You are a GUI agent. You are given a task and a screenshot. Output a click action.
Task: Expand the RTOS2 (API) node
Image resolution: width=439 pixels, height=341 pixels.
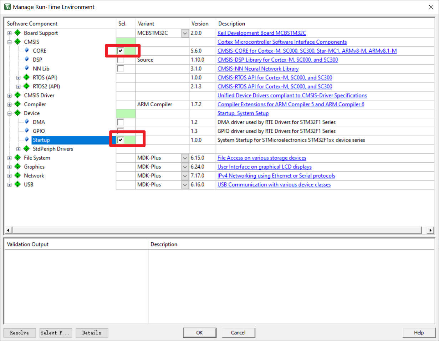19,87
